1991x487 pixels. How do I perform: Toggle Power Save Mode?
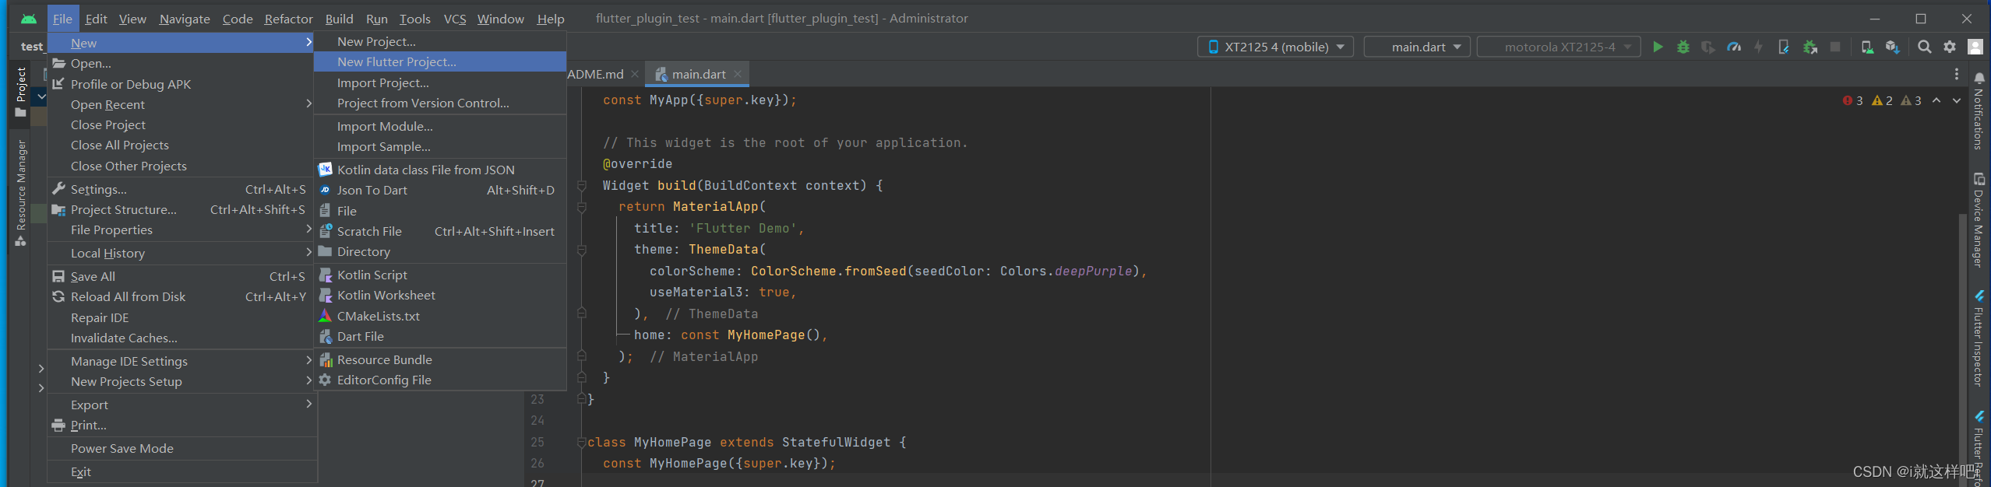[x=182, y=448]
